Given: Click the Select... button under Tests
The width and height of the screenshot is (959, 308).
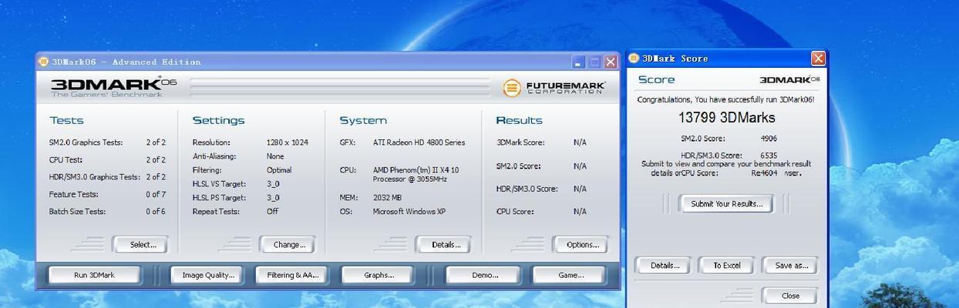Looking at the screenshot, I should click(x=140, y=245).
